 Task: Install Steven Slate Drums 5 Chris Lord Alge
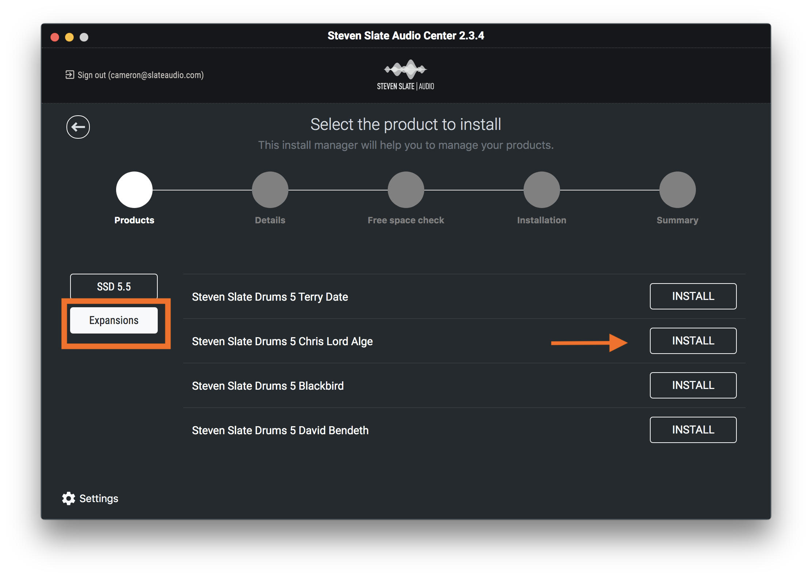(x=693, y=341)
